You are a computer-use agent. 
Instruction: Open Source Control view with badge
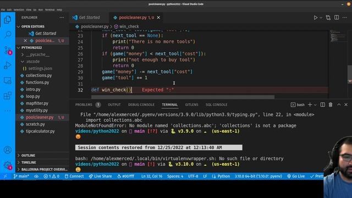pos(8,50)
